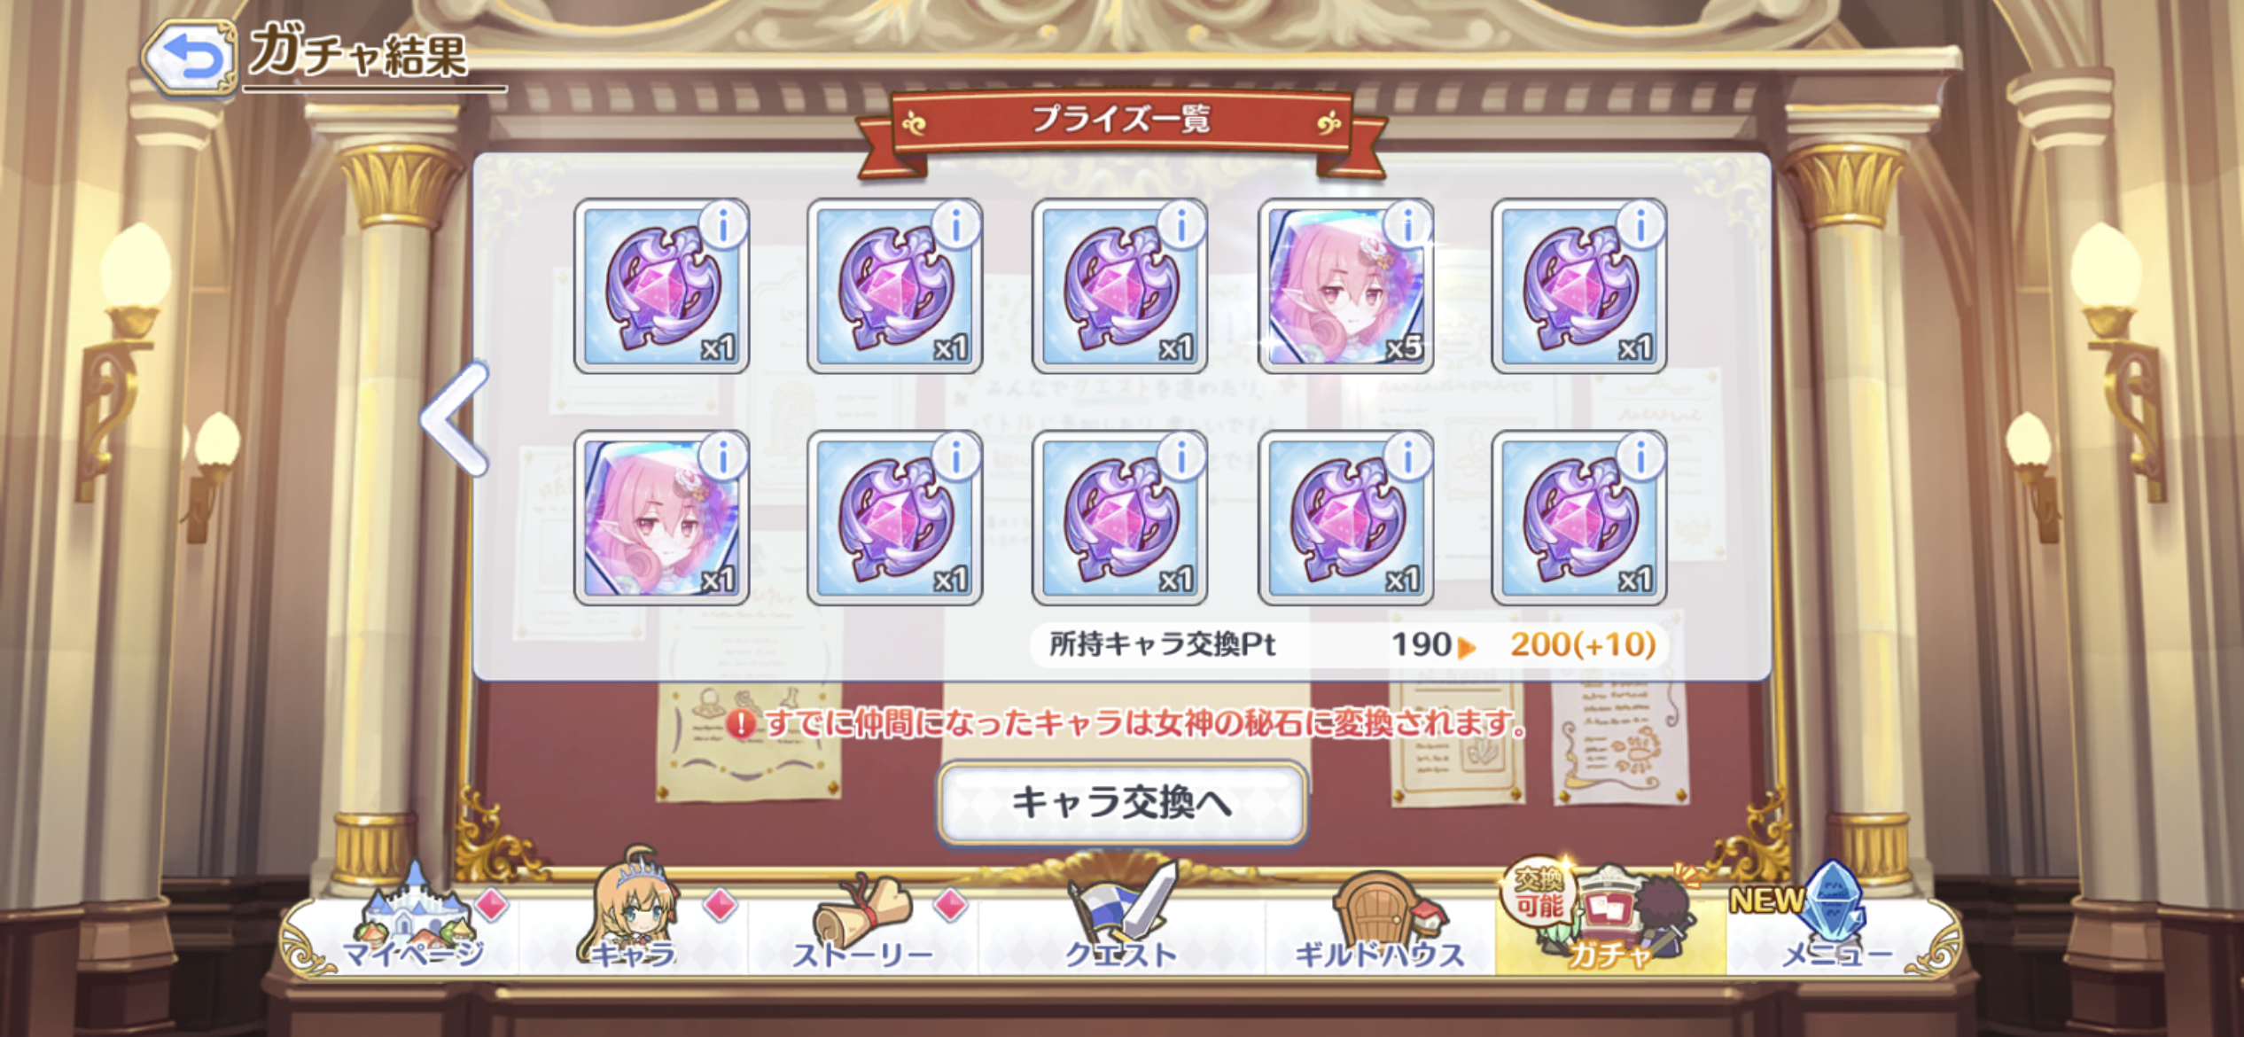Image resolution: width=2244 pixels, height=1037 pixels.
Task: Select bottom-left pink-haired character x1 thumbnail
Action: click(662, 518)
